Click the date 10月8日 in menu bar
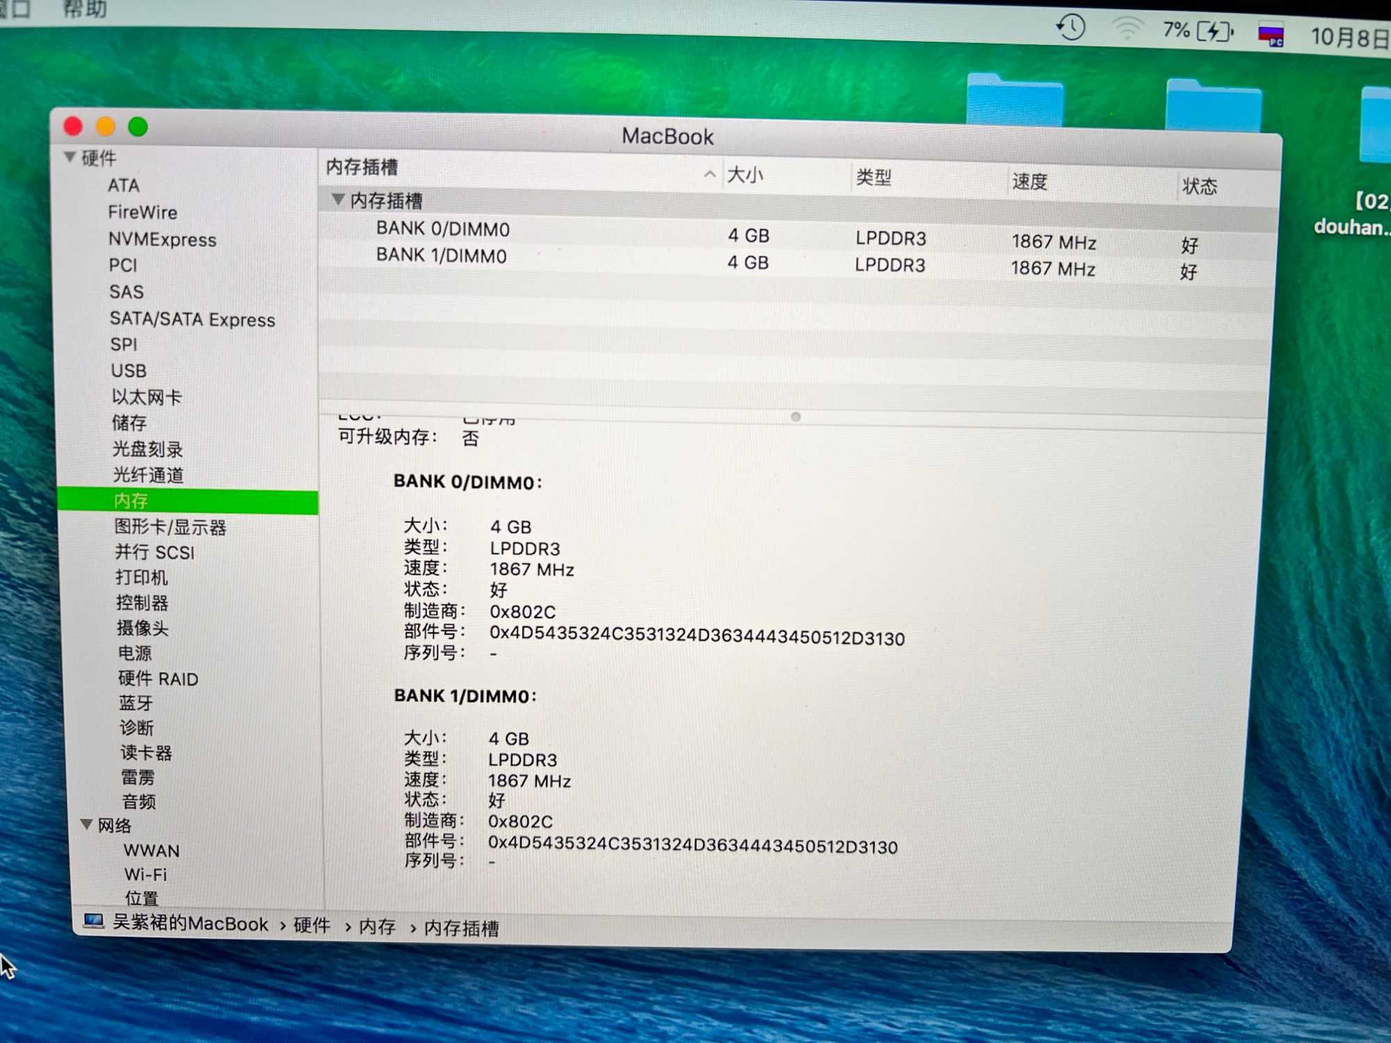The width and height of the screenshot is (1391, 1043). click(x=1350, y=37)
